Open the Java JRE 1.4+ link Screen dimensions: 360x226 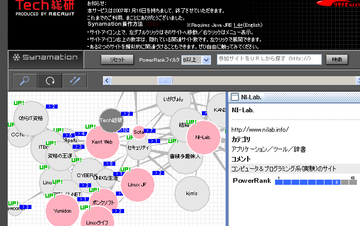point(238,24)
